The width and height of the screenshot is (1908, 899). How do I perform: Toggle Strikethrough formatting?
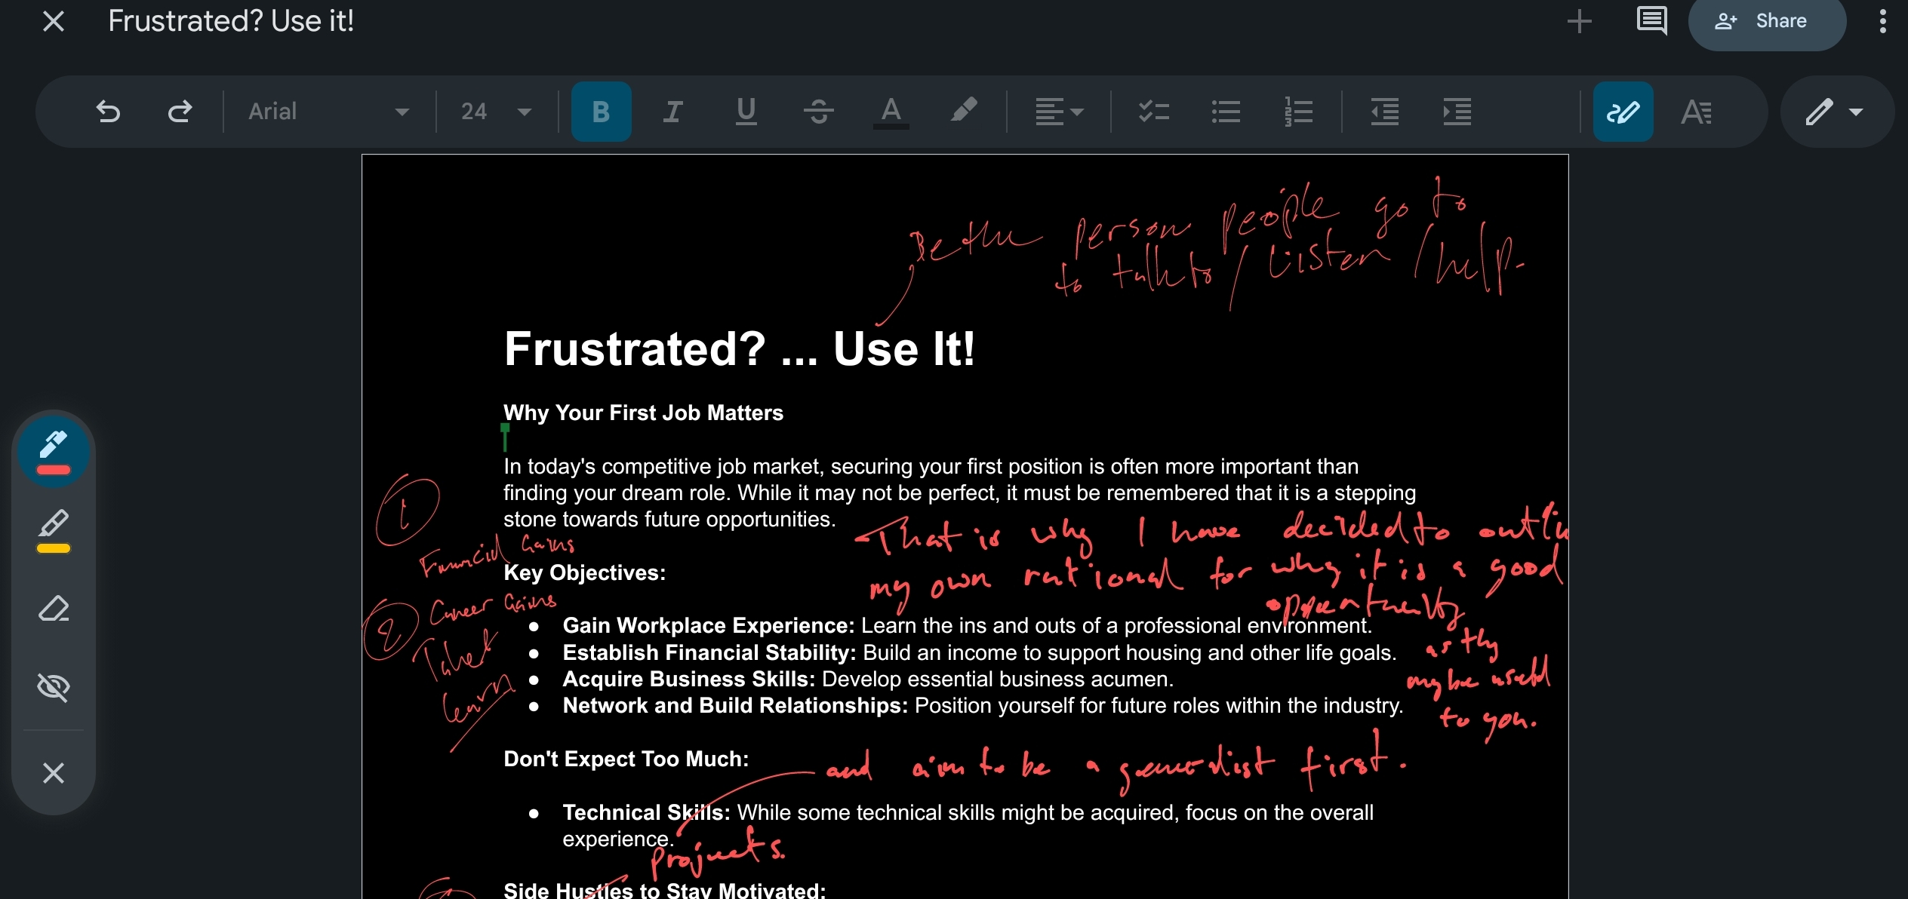pos(818,112)
